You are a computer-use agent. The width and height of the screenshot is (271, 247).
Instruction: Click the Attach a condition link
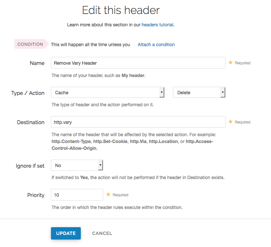(156, 45)
